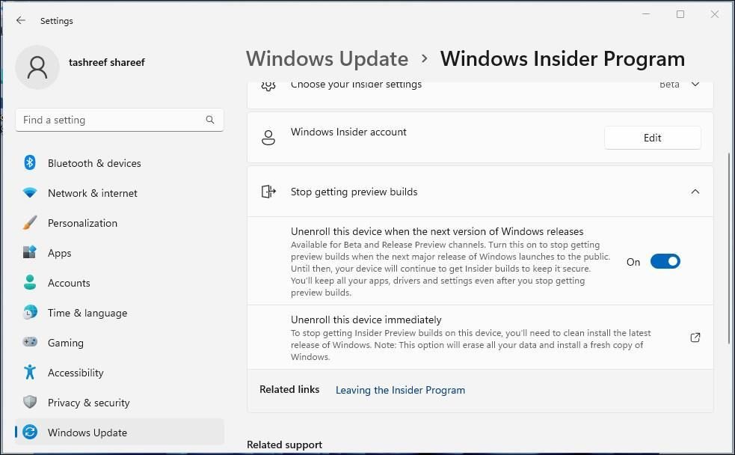The width and height of the screenshot is (735, 455).
Task: Click the Accessibility figure icon
Action: tap(30, 373)
